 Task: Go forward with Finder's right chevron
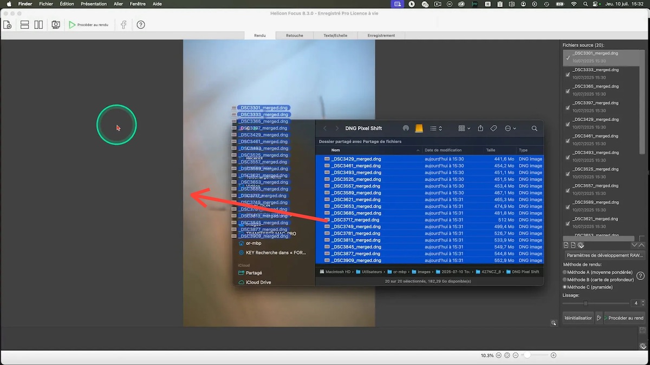(x=337, y=128)
